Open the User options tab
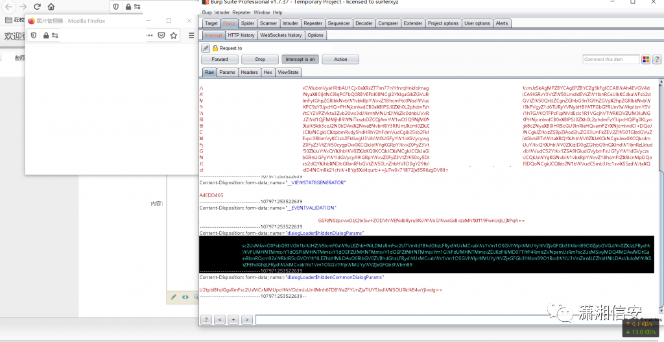This screenshot has width=664, height=342. [x=477, y=23]
